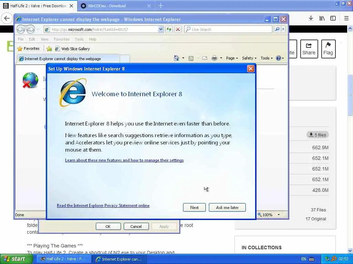Open the Tools menu in IE menu bar
353x264 pixels.
coord(79,39)
